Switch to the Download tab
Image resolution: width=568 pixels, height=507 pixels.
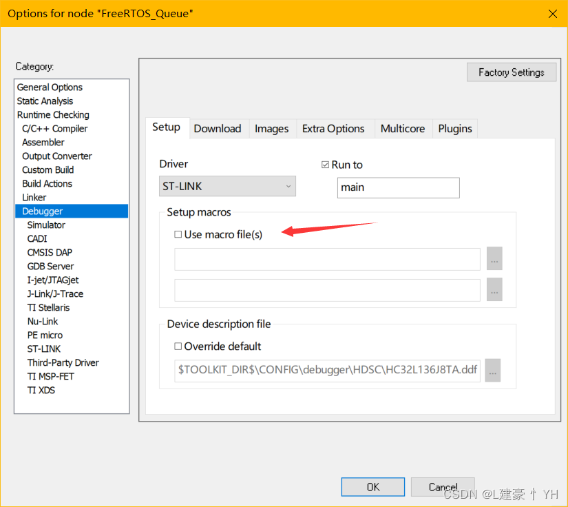point(218,129)
